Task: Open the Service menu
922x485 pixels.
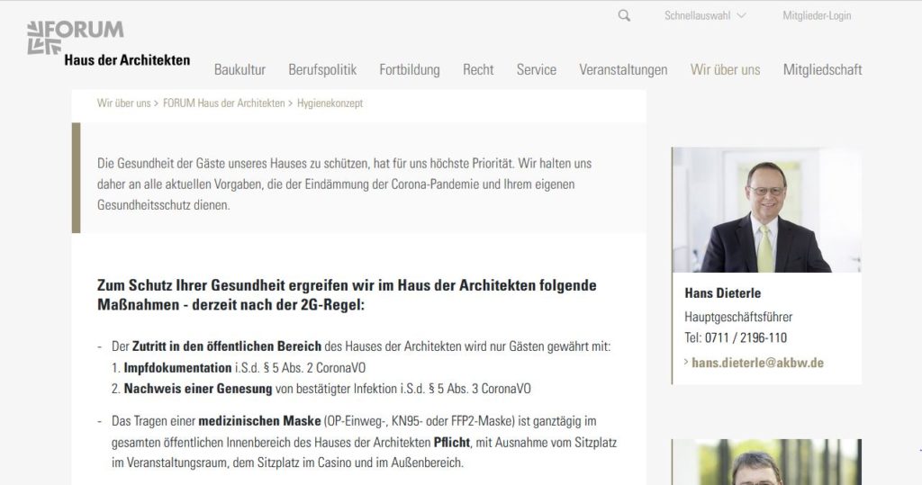Action: point(537,69)
